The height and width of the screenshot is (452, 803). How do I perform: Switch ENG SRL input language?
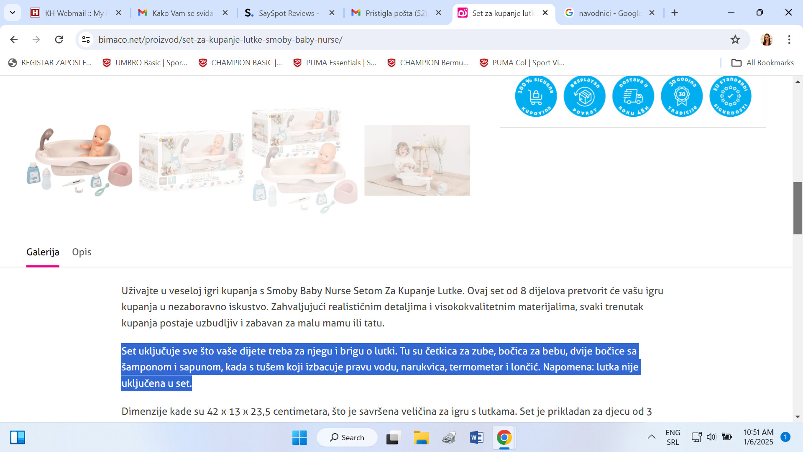(673, 437)
